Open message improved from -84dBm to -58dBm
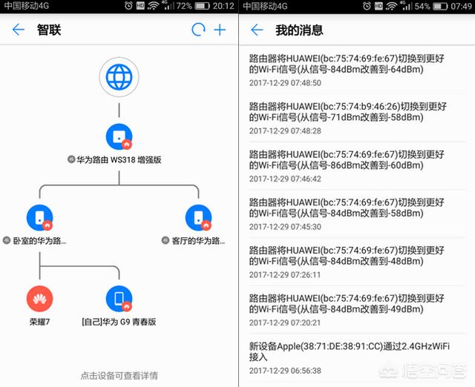Image resolution: width=475 pixels, height=387 pixels. point(357,214)
